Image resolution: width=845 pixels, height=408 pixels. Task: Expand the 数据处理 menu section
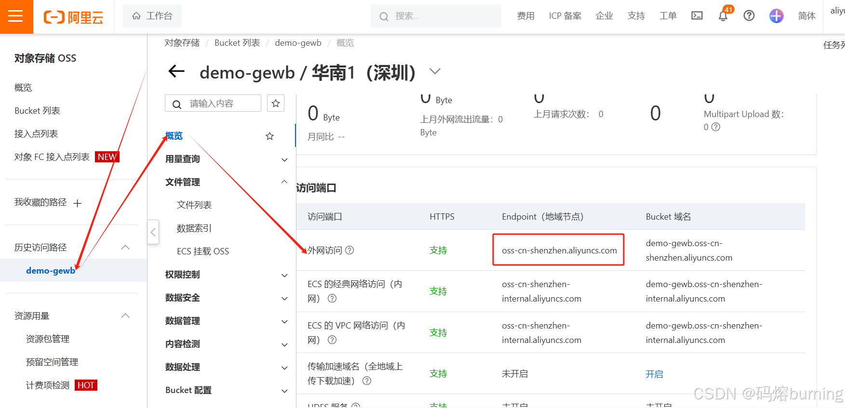tap(284, 368)
